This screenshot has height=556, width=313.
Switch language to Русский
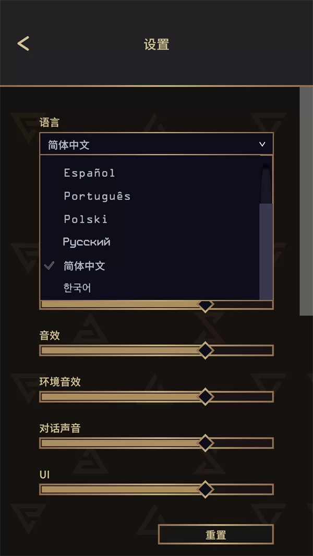point(87,241)
